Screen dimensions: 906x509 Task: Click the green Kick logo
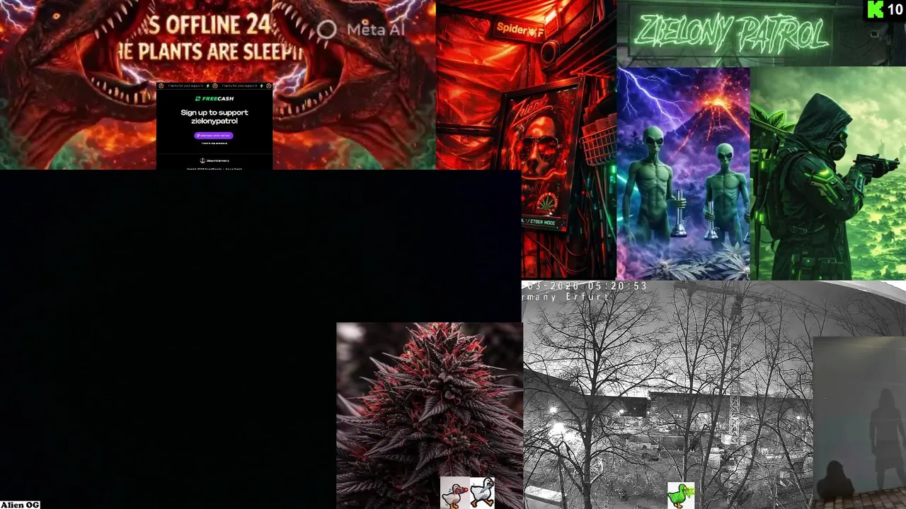[876, 9]
